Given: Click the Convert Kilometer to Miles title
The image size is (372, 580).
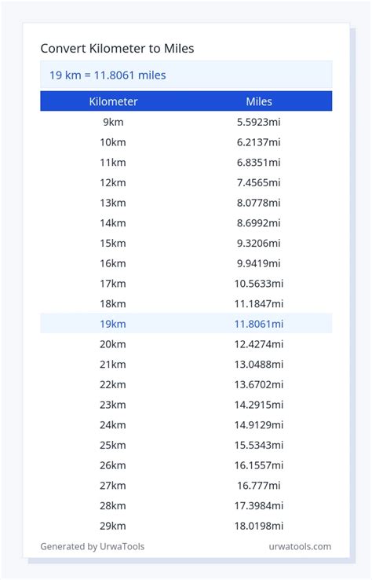Looking at the screenshot, I should [117, 49].
